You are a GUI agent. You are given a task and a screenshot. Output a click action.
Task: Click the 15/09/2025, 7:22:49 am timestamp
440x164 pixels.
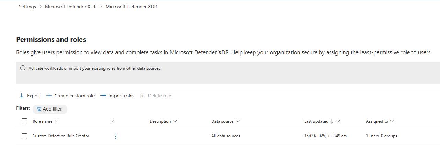(x=326, y=136)
